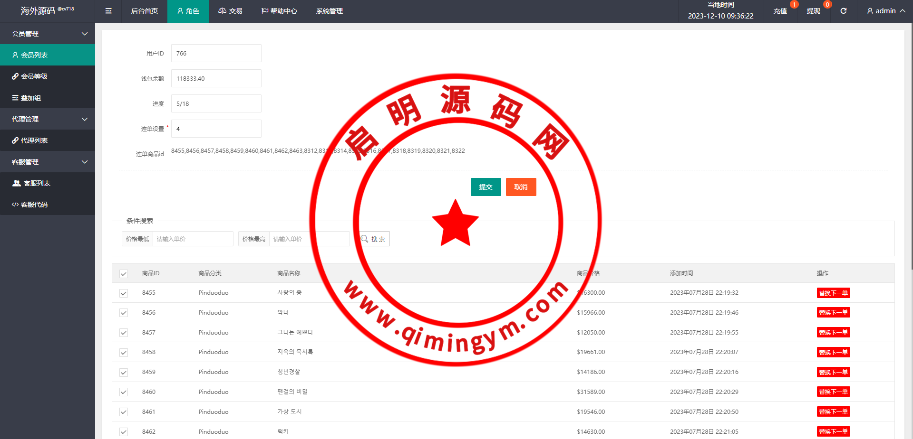Uncheck the checkbox for product 8455
This screenshot has height=439, width=913.
[124, 293]
